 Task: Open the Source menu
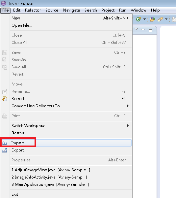[x=52, y=10]
